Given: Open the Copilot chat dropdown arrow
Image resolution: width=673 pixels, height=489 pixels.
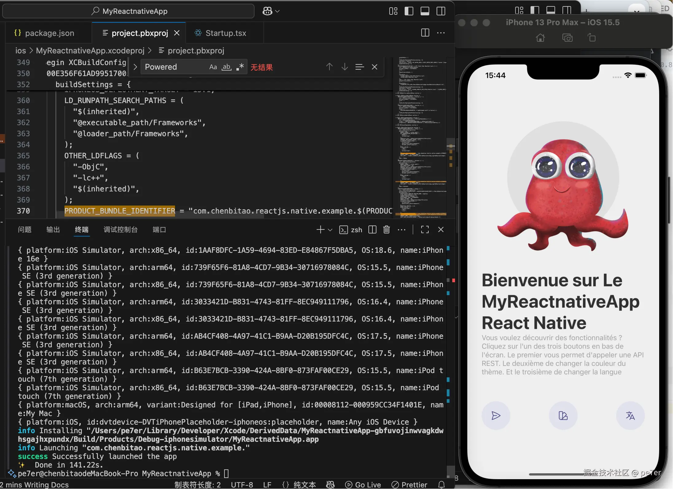Looking at the screenshot, I should tap(278, 11).
